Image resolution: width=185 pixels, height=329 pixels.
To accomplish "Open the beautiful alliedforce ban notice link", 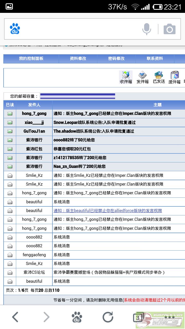I will 108,211.
